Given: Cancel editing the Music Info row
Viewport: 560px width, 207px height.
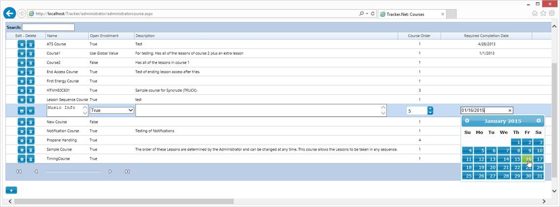Looking at the screenshot, I should point(31,111).
